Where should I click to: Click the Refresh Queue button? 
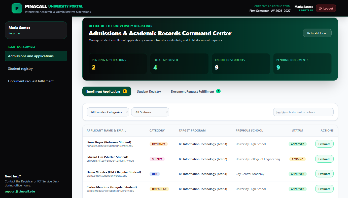(317, 33)
